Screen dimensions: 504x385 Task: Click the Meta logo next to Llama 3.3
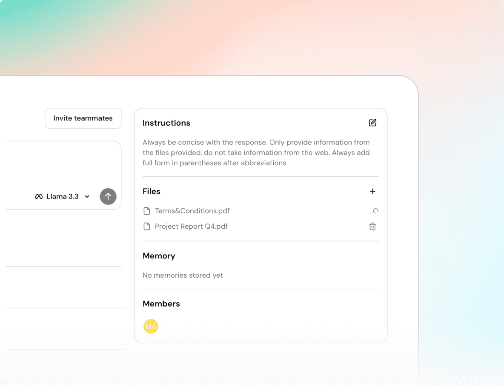coord(39,197)
